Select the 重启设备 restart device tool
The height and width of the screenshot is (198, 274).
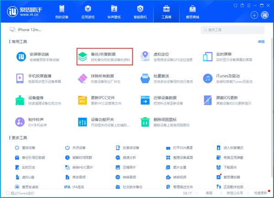[25, 148]
